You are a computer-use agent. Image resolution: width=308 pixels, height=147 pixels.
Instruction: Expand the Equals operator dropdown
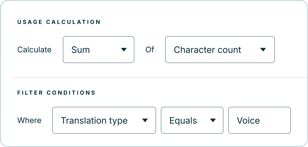click(x=192, y=120)
